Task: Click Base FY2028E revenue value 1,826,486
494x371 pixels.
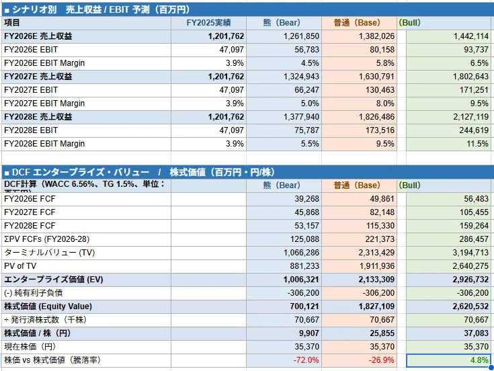Action: [x=376, y=117]
